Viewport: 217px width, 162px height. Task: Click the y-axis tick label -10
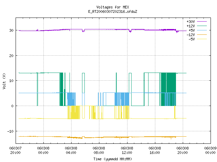pyautogui.click(x=11, y=131)
